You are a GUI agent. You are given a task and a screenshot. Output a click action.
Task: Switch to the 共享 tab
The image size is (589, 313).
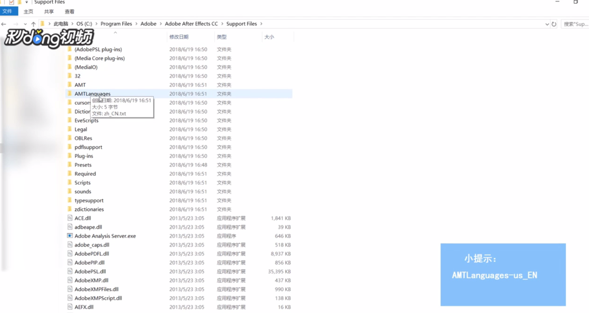tap(49, 12)
